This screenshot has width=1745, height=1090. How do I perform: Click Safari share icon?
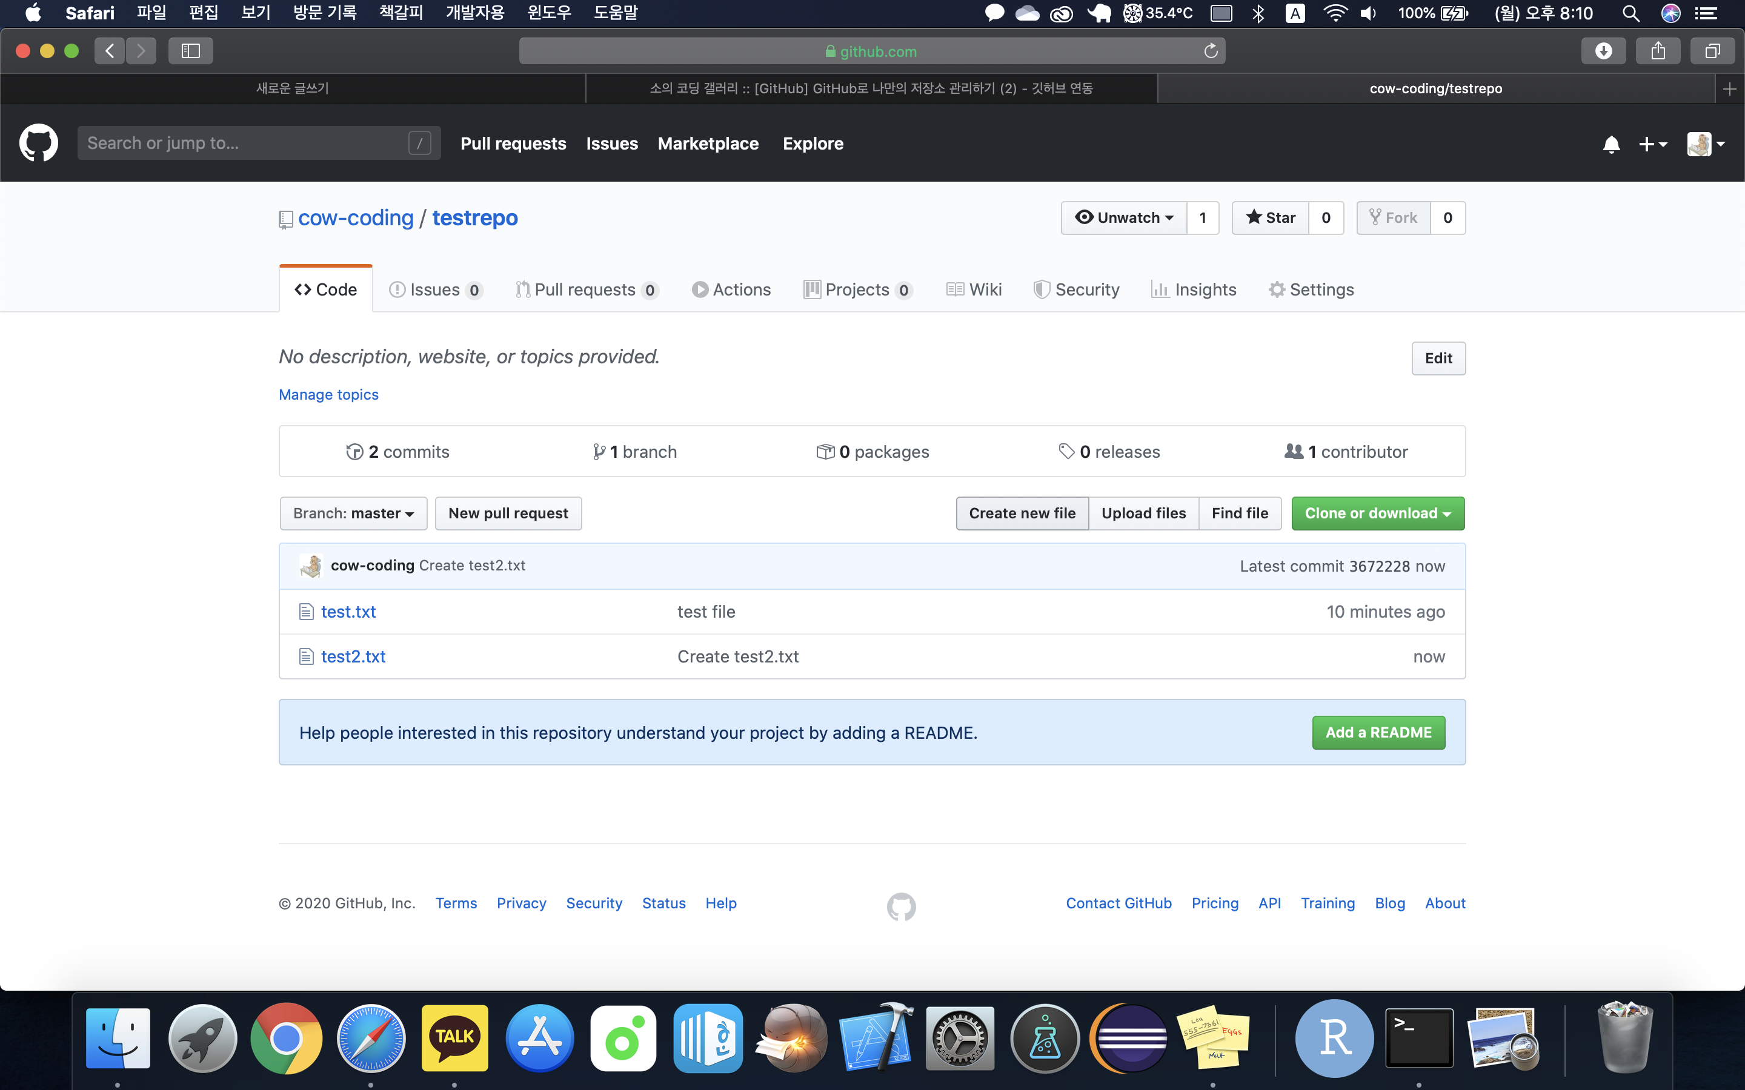pos(1658,51)
